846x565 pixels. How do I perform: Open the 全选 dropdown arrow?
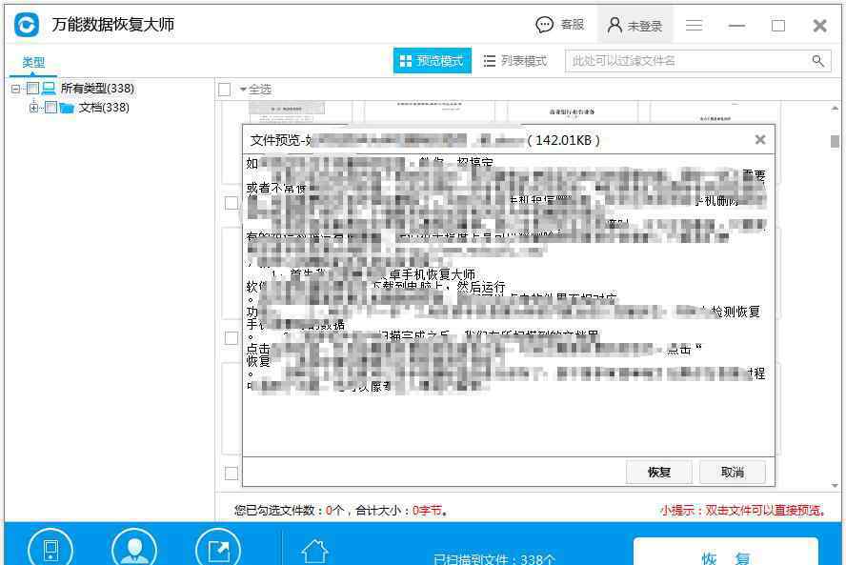tap(243, 89)
